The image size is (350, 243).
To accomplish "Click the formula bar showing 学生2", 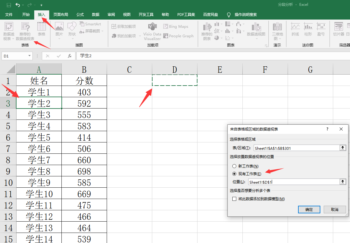I will [213, 56].
